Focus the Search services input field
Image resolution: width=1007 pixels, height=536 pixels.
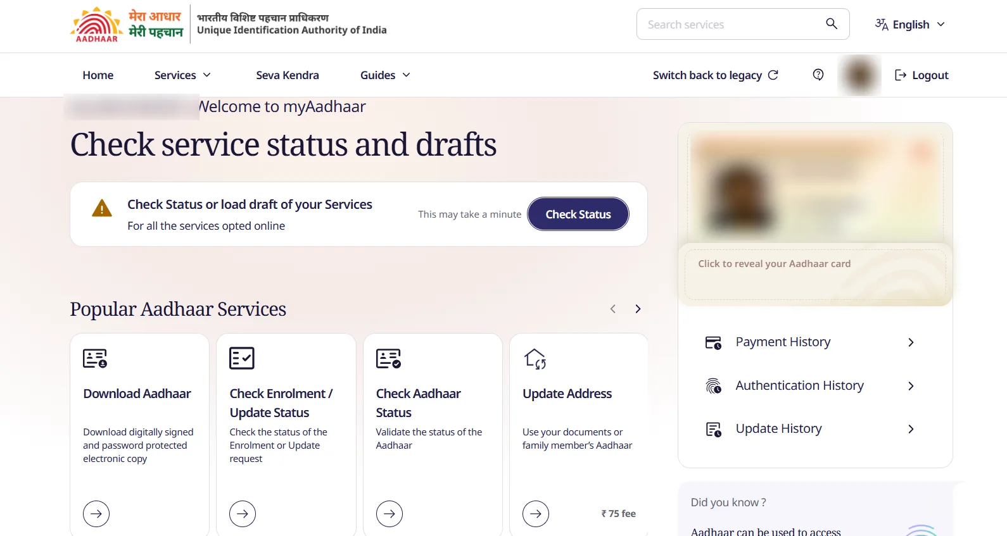pyautogui.click(x=743, y=24)
